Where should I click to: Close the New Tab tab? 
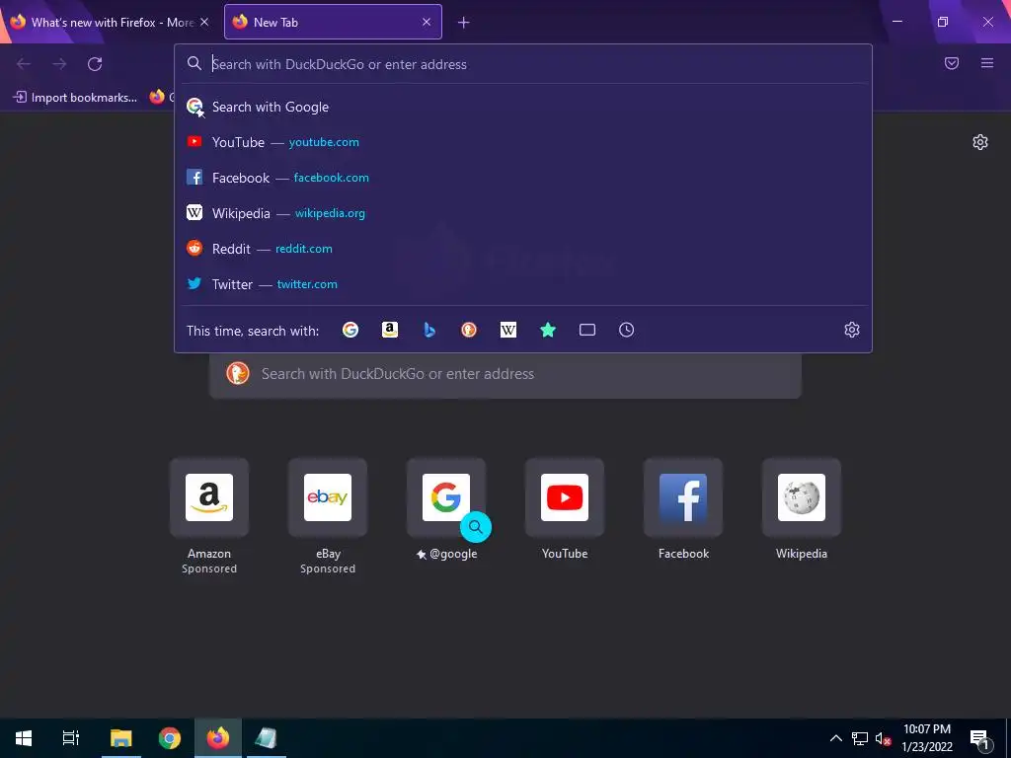[x=427, y=22]
